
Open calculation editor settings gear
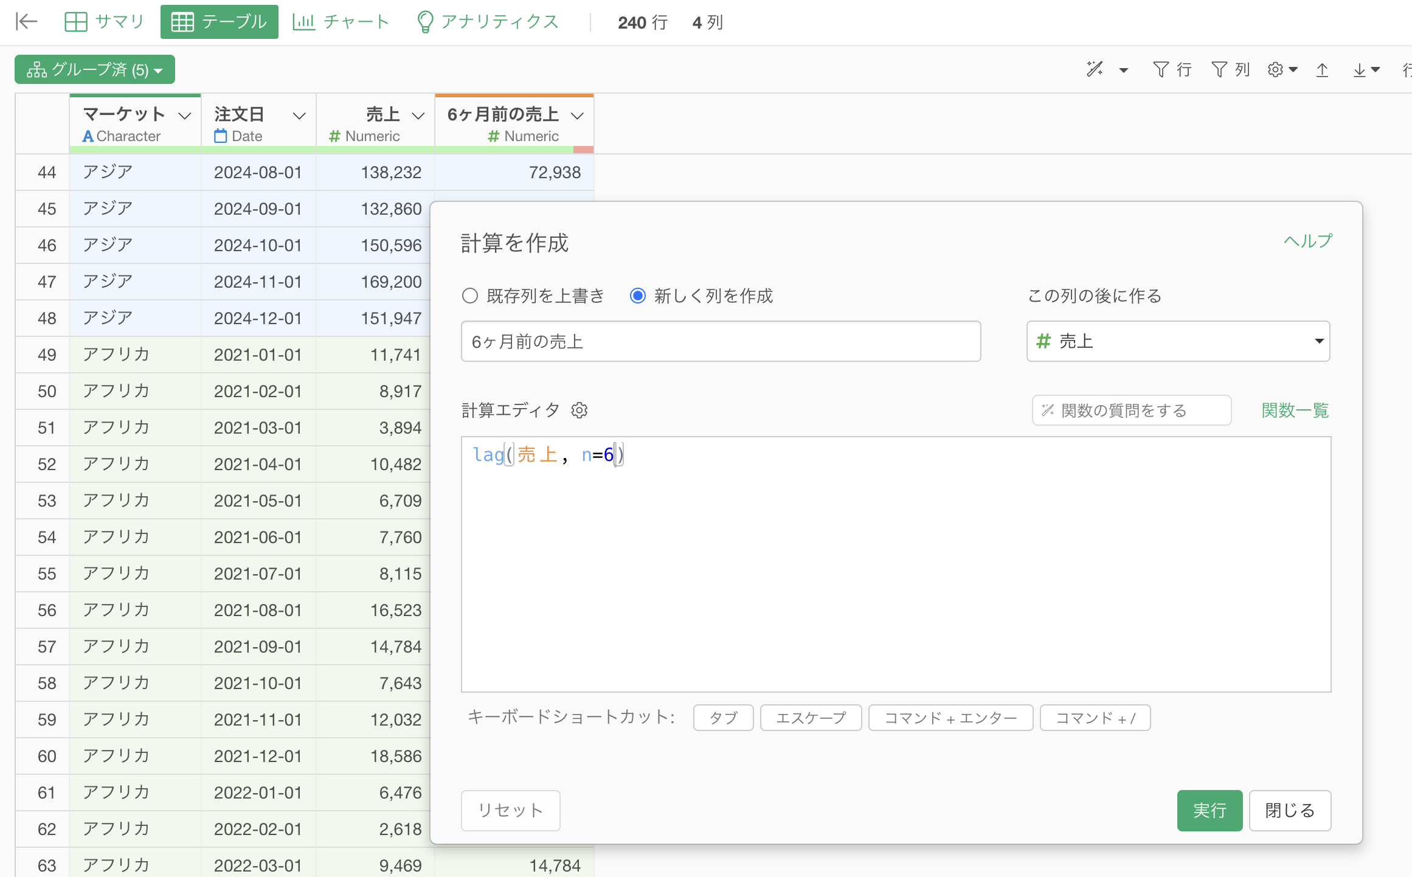coord(580,411)
